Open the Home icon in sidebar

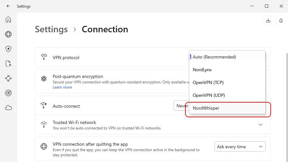[x=8, y=19]
